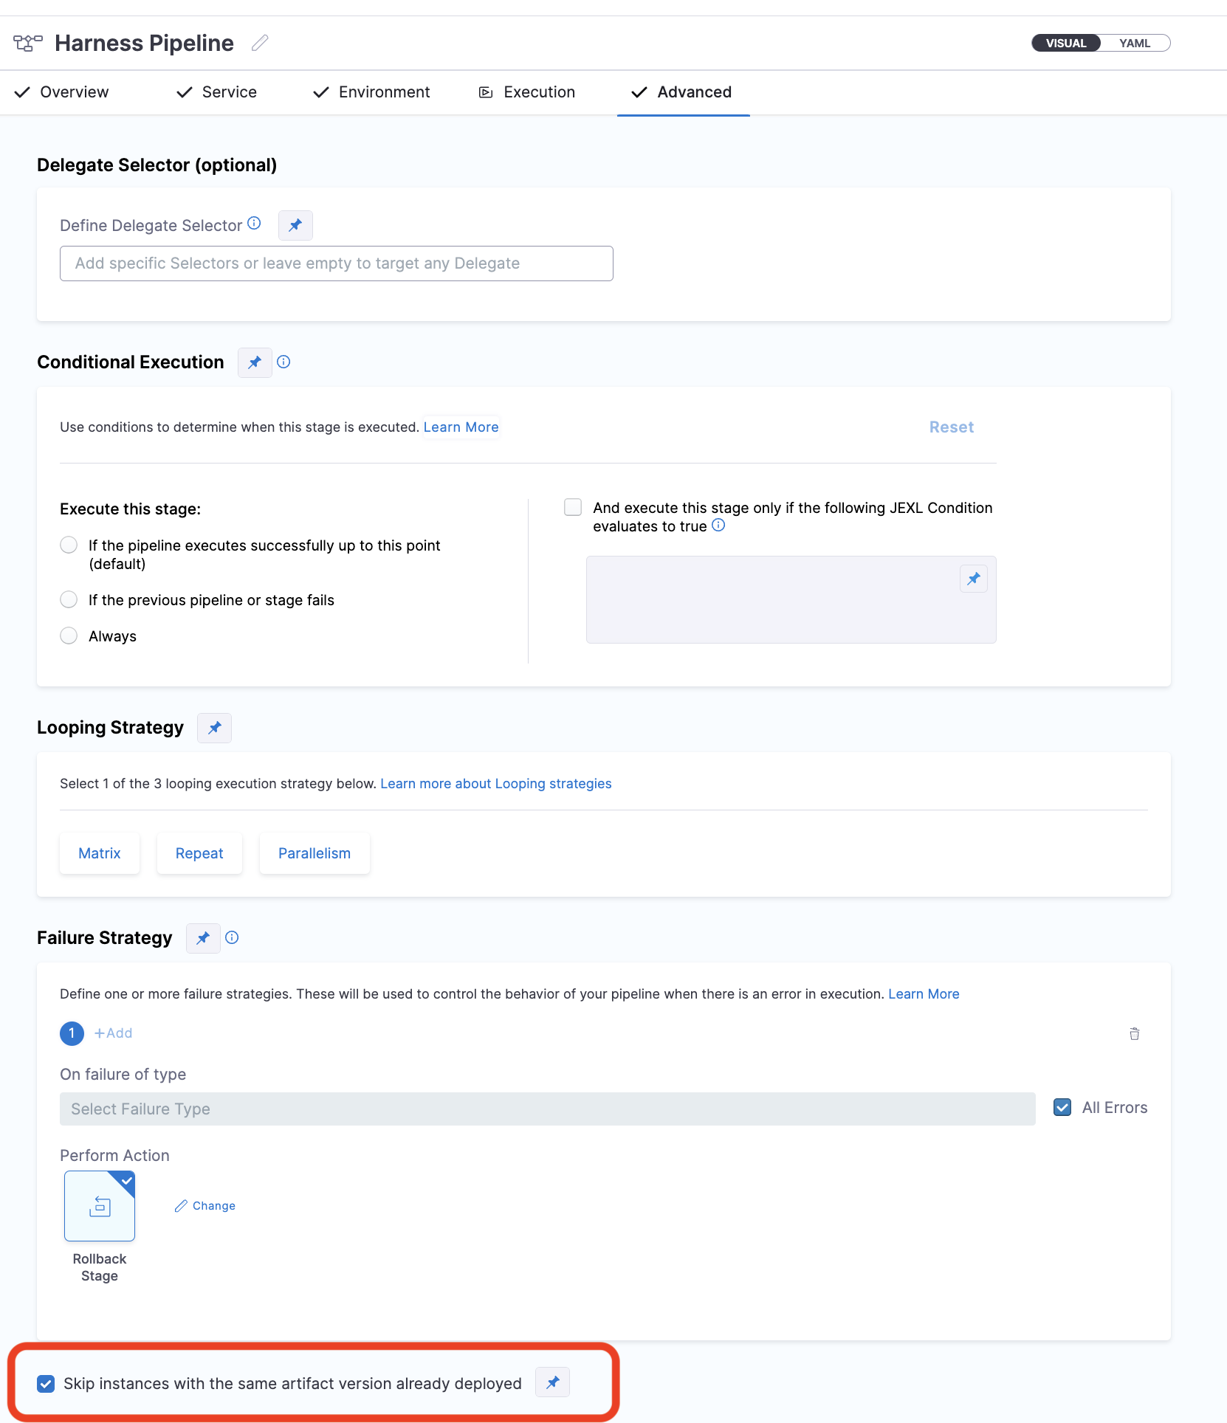Uncheck the All Errors checkbox

(1062, 1107)
